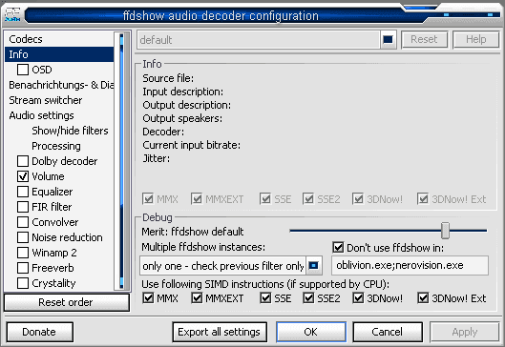Uncheck MMXEXT in Debug SIMD instructions

(x=197, y=298)
